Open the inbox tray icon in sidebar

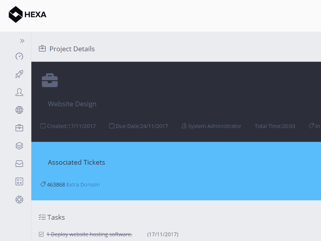(19, 164)
